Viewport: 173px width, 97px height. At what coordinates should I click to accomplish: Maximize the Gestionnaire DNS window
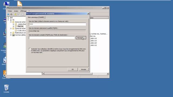[105, 8]
